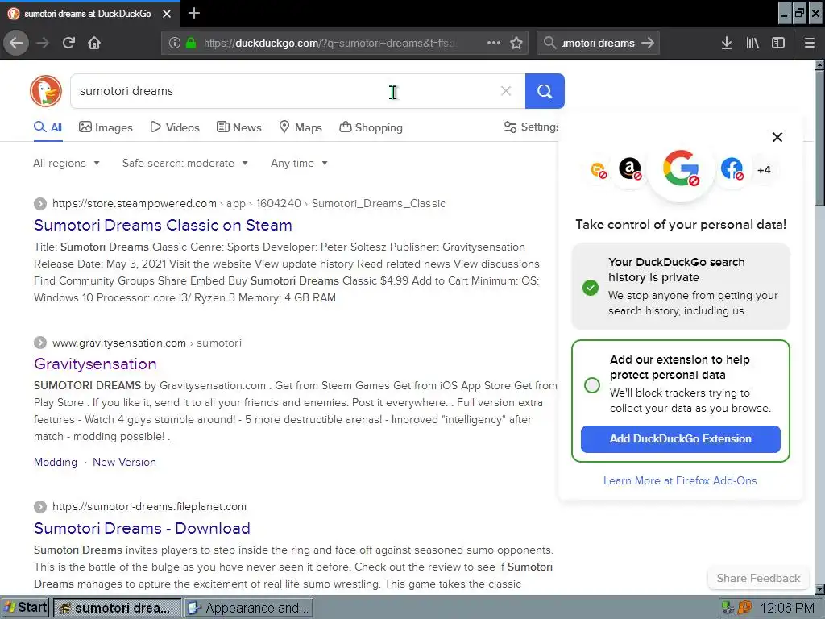Click the 12:06 PM taskbar clock
Image resolution: width=825 pixels, height=619 pixels.
pos(787,608)
